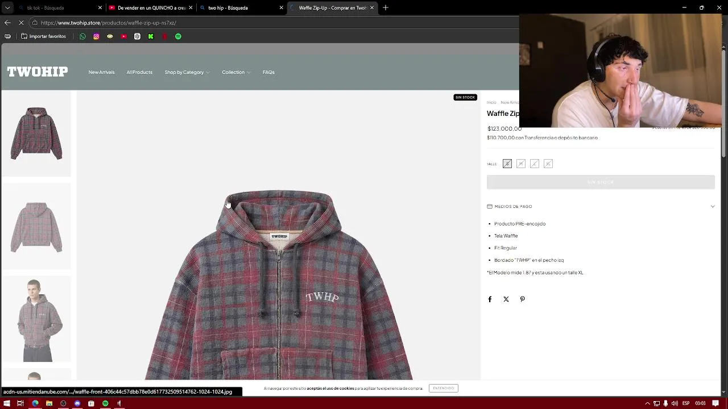Image resolution: width=728 pixels, height=409 pixels.
Task: Click the SIN STOCK badge on image
Action: pos(465,97)
